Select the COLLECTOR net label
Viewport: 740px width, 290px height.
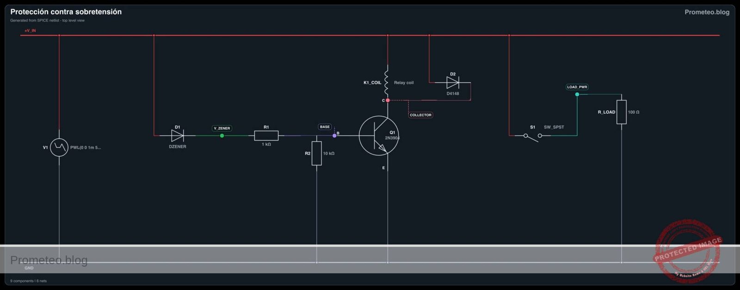point(420,115)
